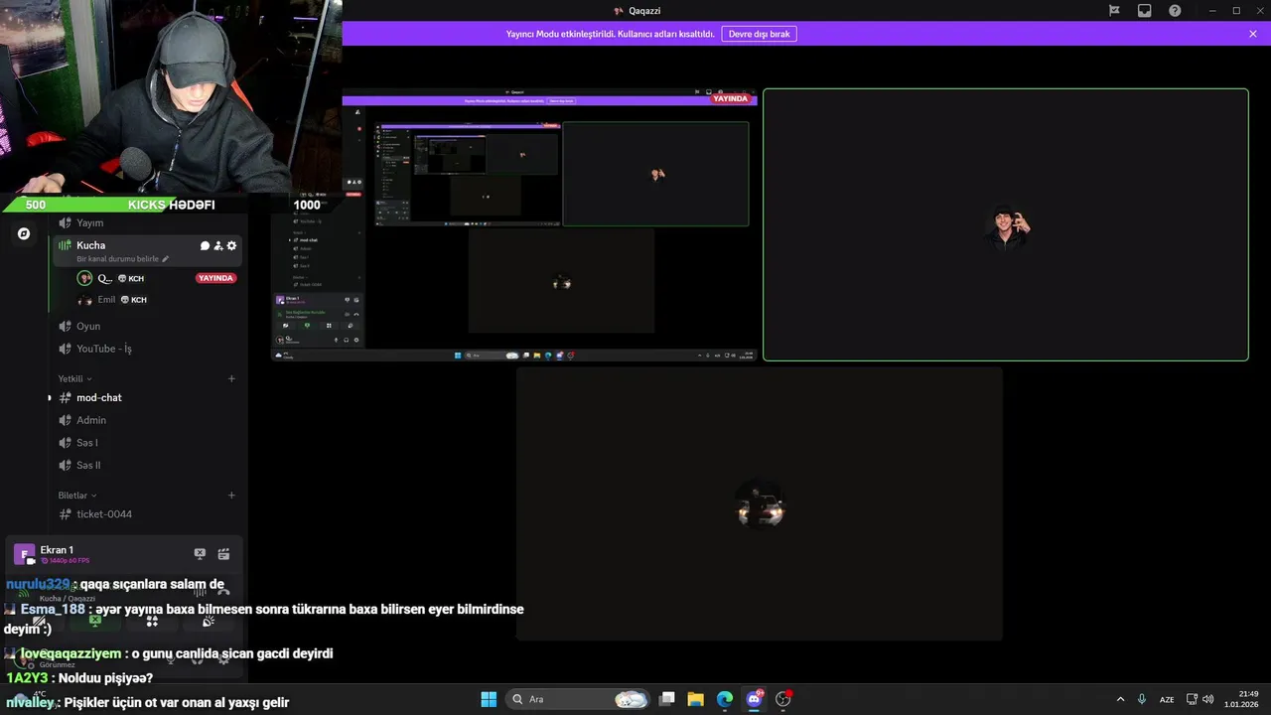The image size is (1271, 715).
Task: Collapse the Yetkili category
Action: click(74, 378)
